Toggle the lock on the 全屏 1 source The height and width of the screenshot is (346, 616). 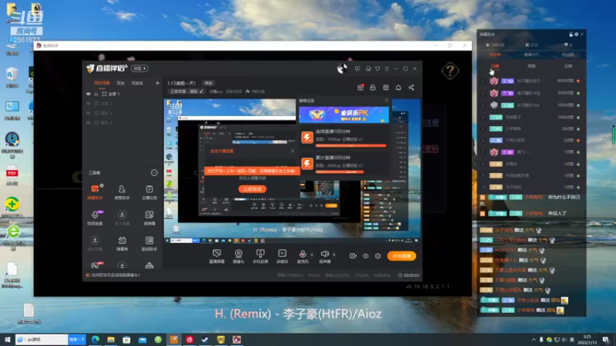tap(96, 94)
